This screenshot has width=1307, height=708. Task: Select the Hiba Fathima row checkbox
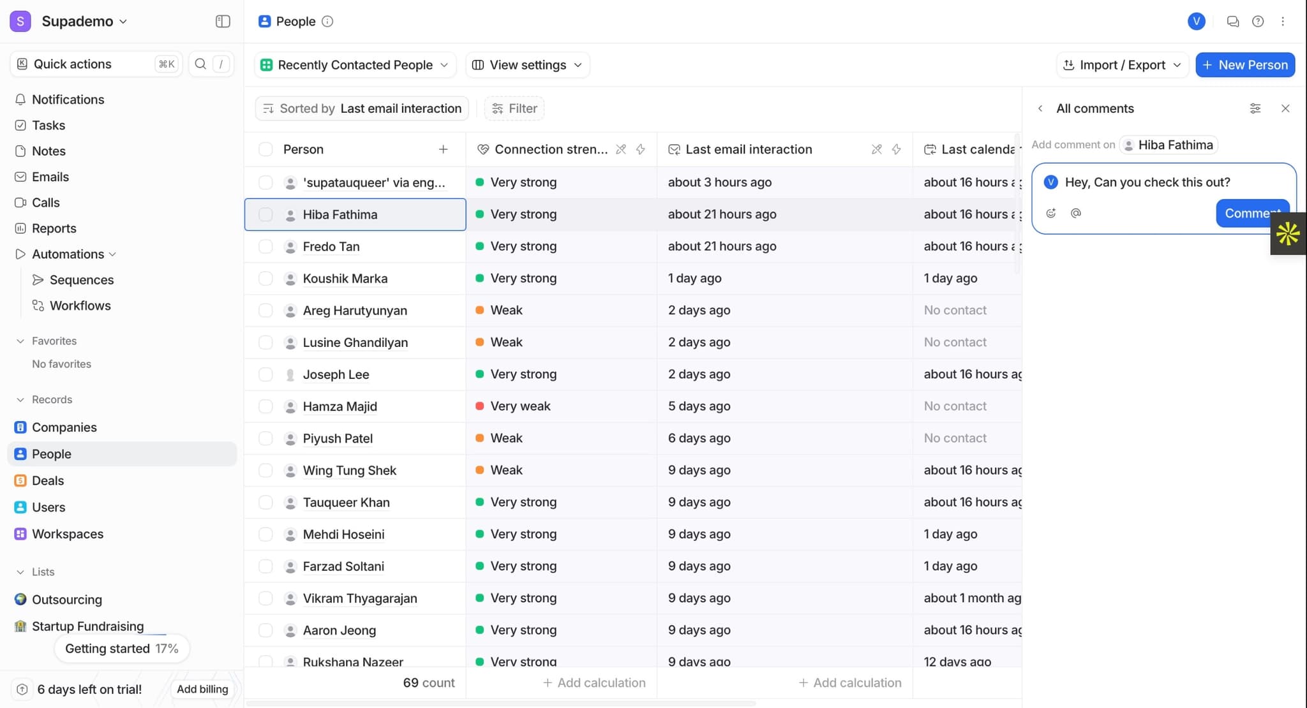click(265, 215)
